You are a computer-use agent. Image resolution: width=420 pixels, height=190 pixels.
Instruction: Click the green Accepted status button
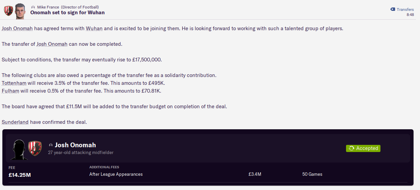tap(363, 148)
